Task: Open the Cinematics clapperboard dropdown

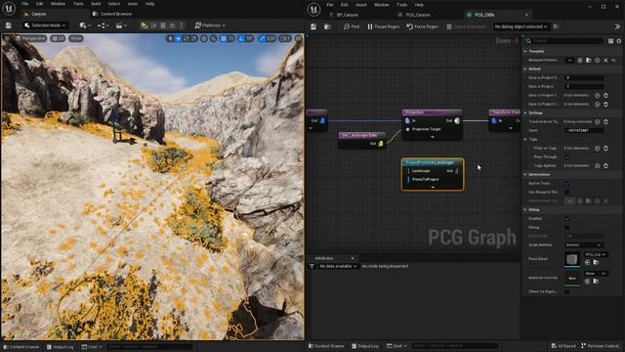Action: click(x=120, y=25)
